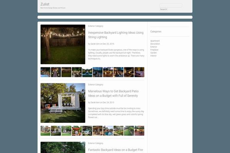
Task: Open the Fantastic Backyard Ideas on a Budget title
Action: [115, 150]
